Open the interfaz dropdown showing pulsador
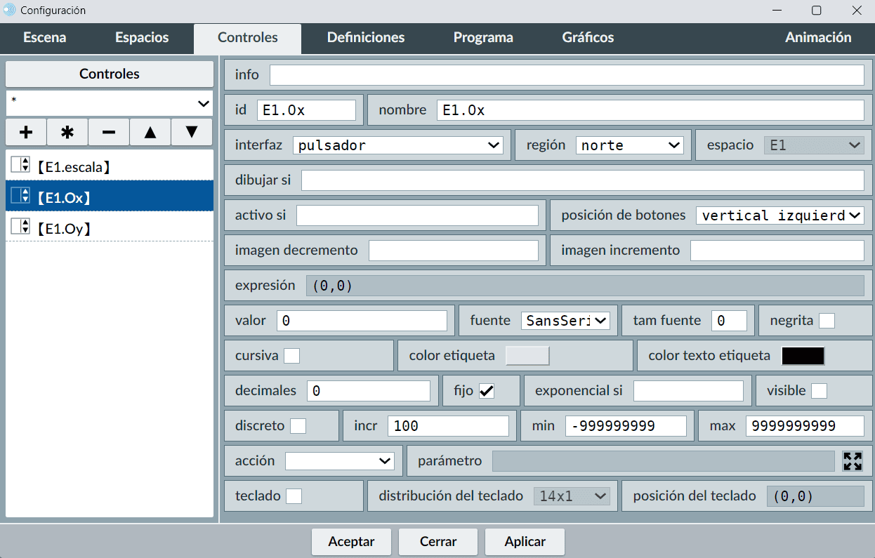This screenshot has width=875, height=558. coord(397,145)
